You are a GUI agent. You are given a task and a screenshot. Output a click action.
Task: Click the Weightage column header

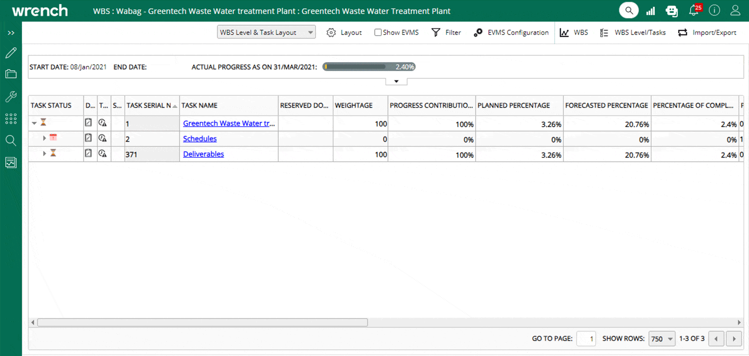(360, 105)
